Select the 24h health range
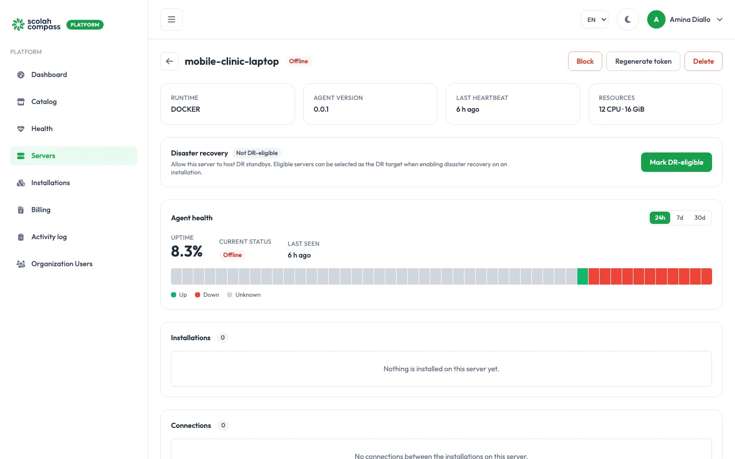Screen dimensions: 735x459 660,218
